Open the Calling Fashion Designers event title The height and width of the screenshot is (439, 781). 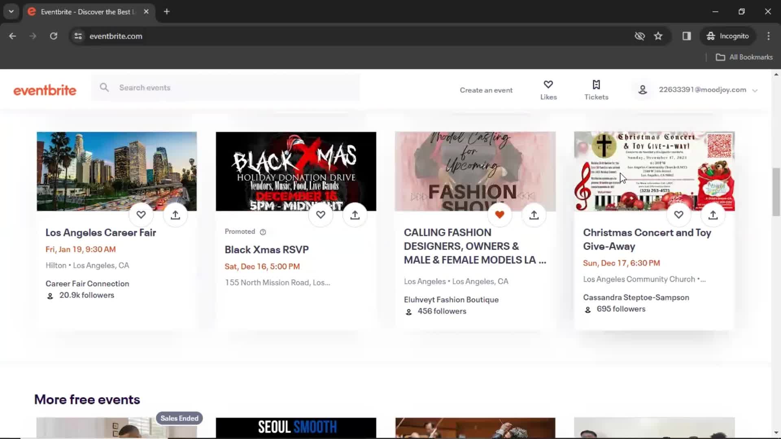[475, 246]
